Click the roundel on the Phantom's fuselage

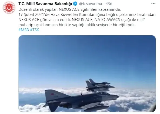[x=82, y=101]
